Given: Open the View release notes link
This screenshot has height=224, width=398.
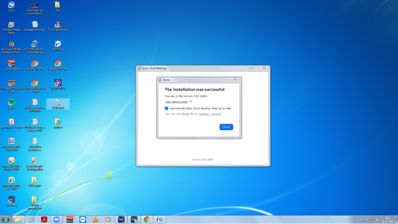Looking at the screenshot, I should click(x=177, y=102).
